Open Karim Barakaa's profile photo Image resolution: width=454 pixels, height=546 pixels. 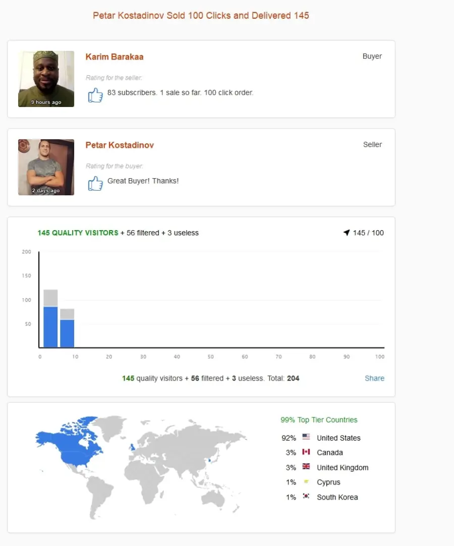point(46,79)
